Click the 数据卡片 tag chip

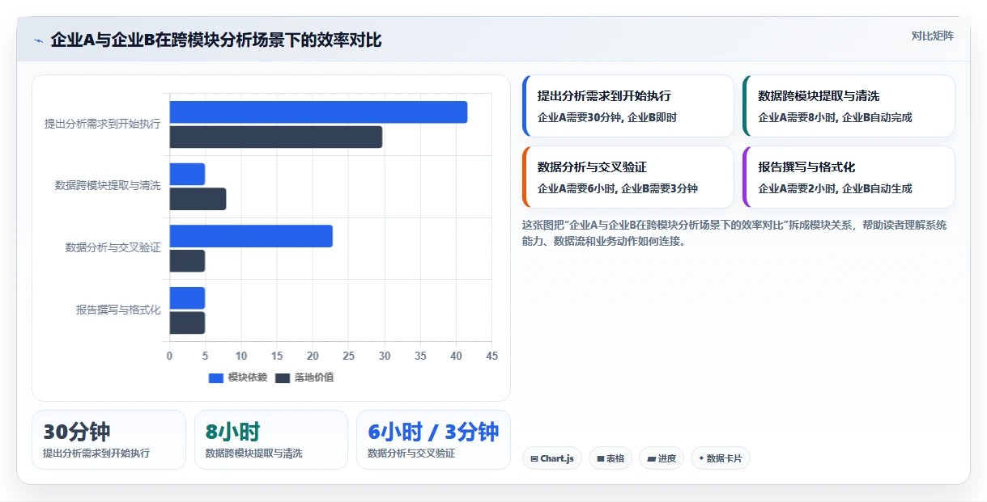click(x=721, y=458)
